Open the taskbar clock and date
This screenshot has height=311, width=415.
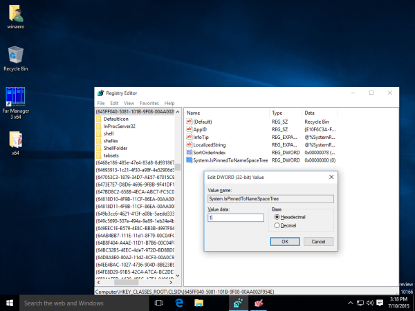click(398, 303)
